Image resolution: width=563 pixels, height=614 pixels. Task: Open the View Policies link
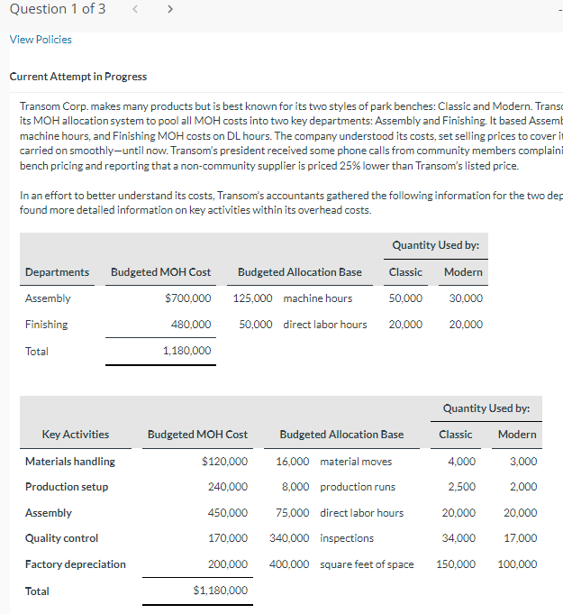pos(41,40)
